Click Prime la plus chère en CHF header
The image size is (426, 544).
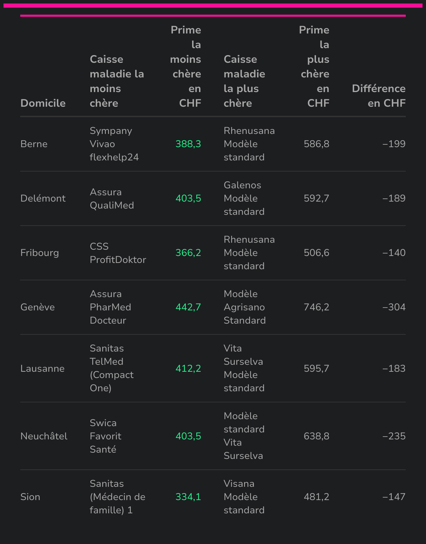click(x=314, y=67)
